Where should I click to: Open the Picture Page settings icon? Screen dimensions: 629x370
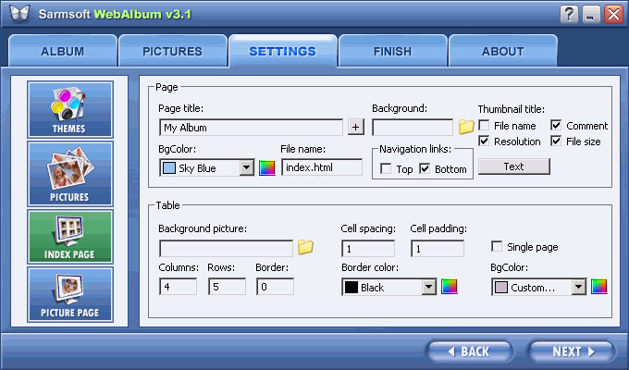(x=70, y=294)
